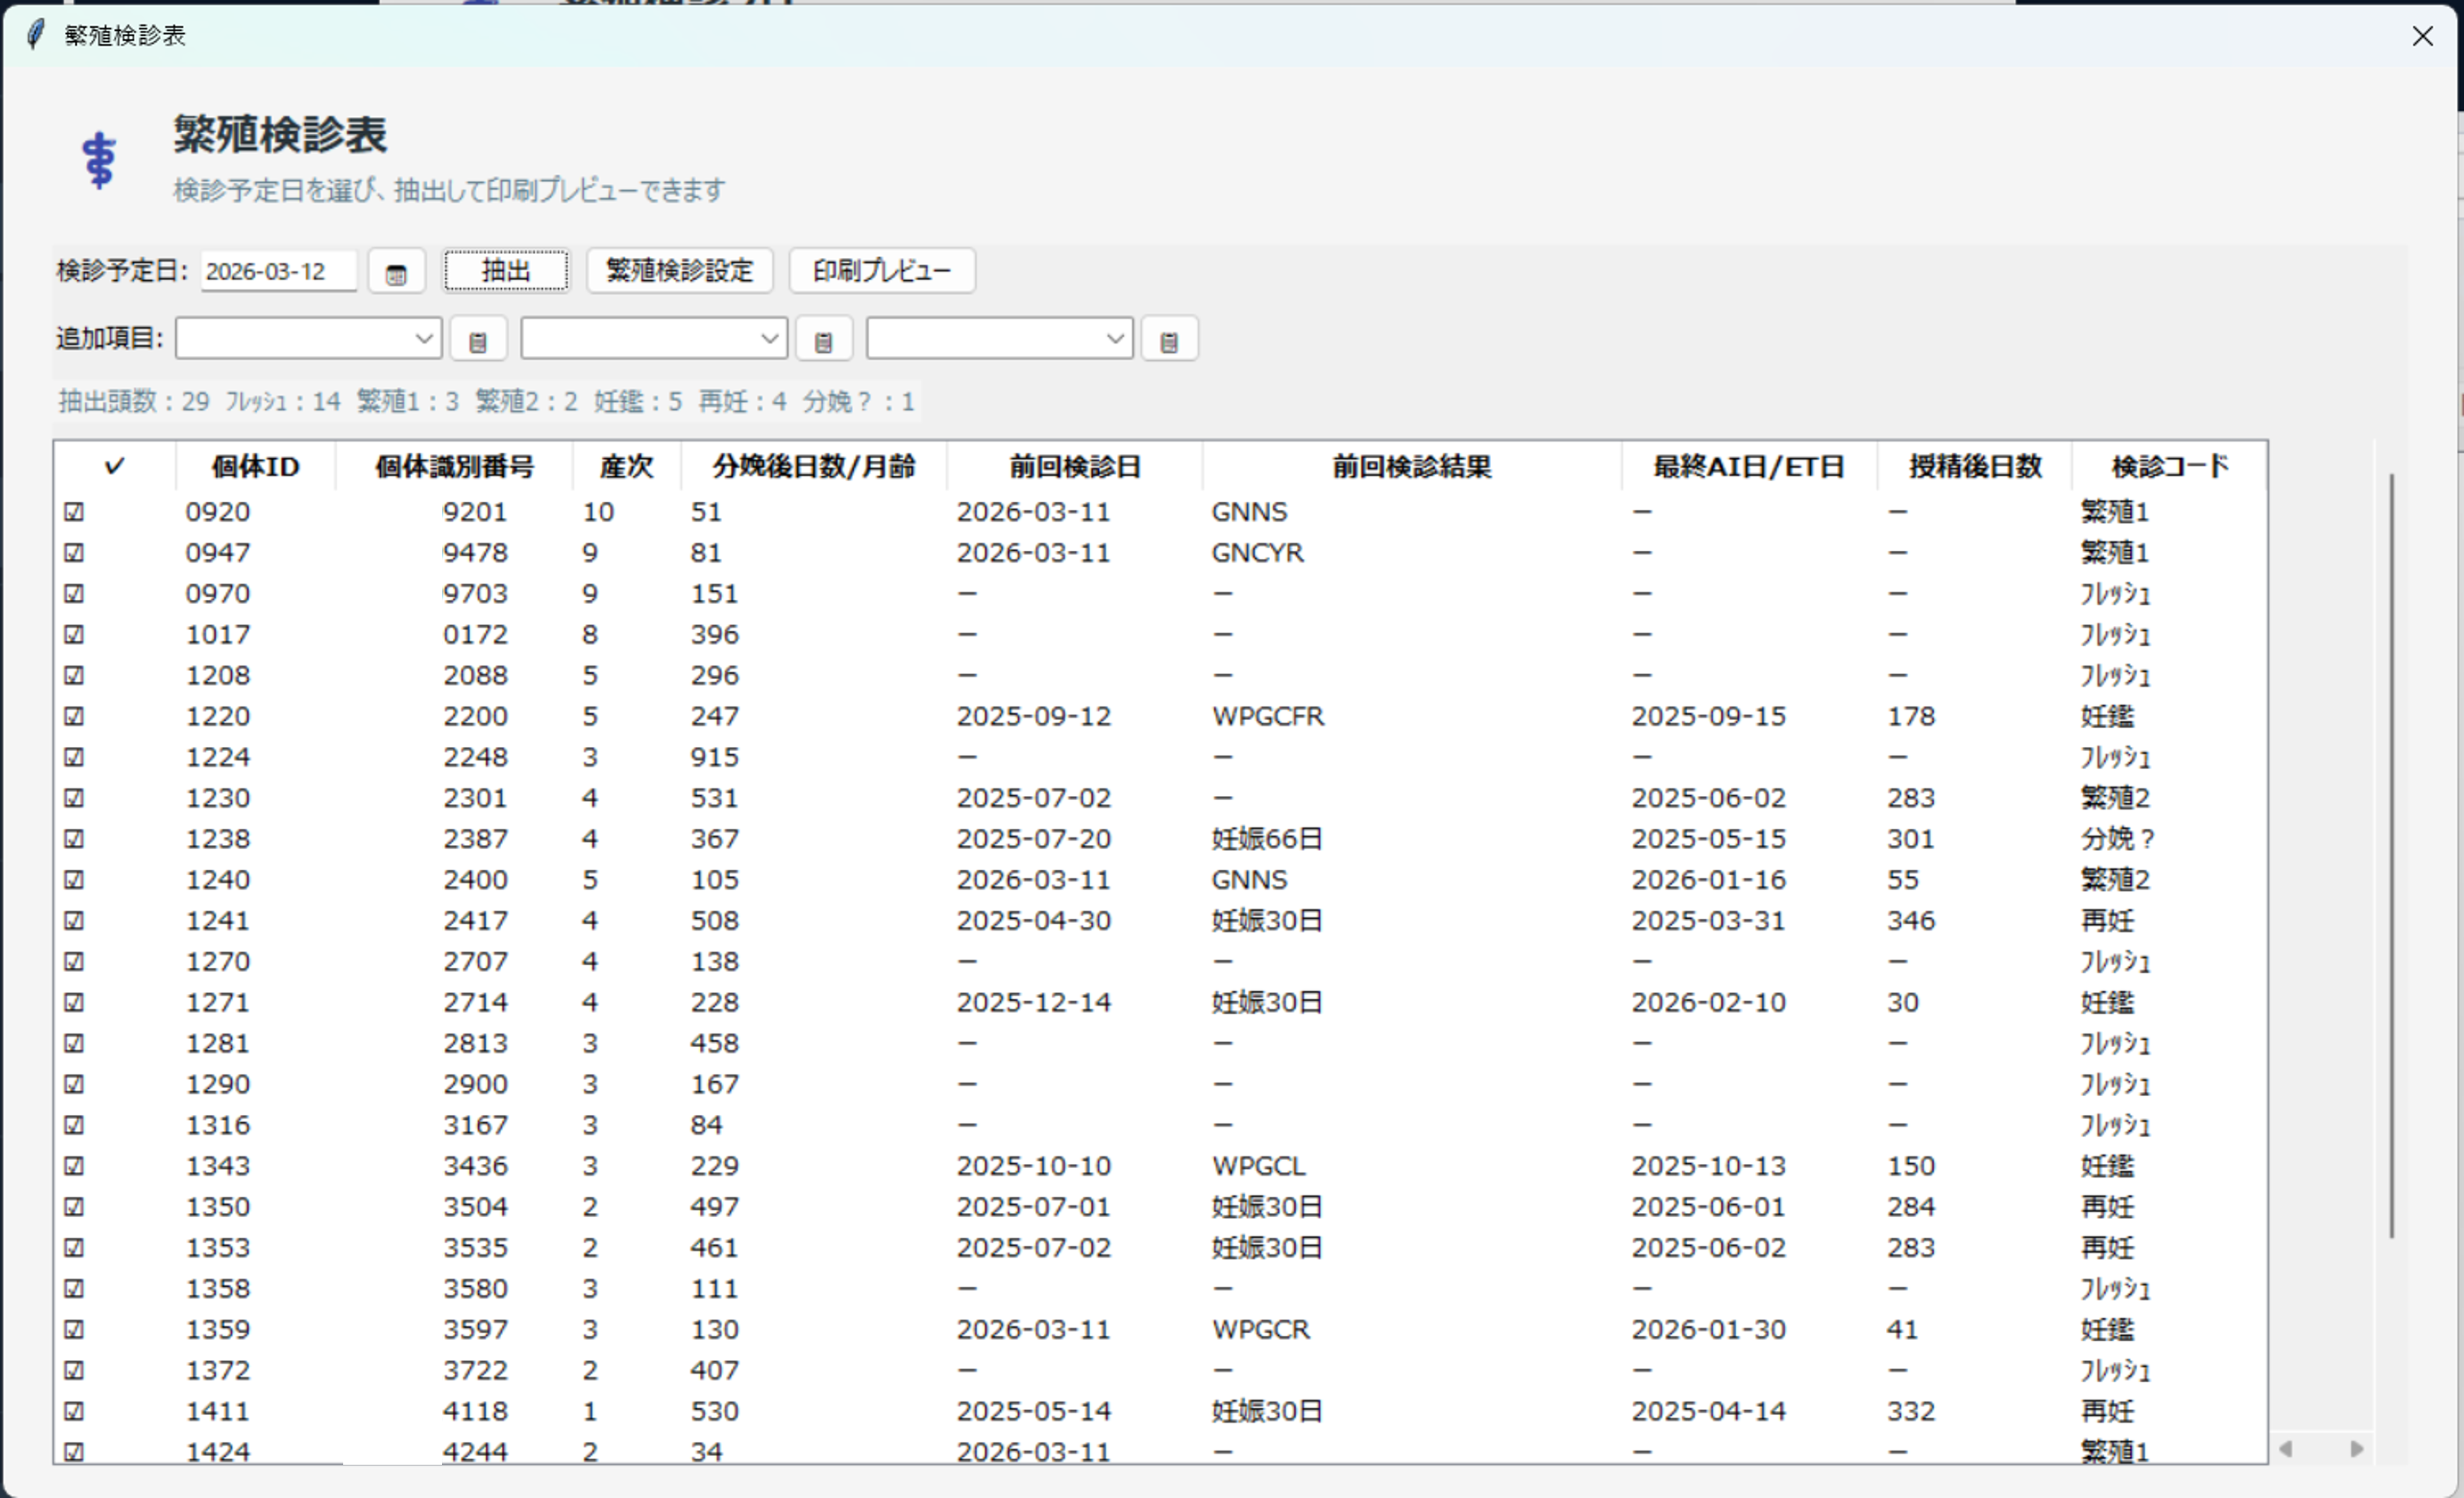2464x1498 pixels.
Task: Close the 繁殖検診表 window
Action: point(2422,36)
